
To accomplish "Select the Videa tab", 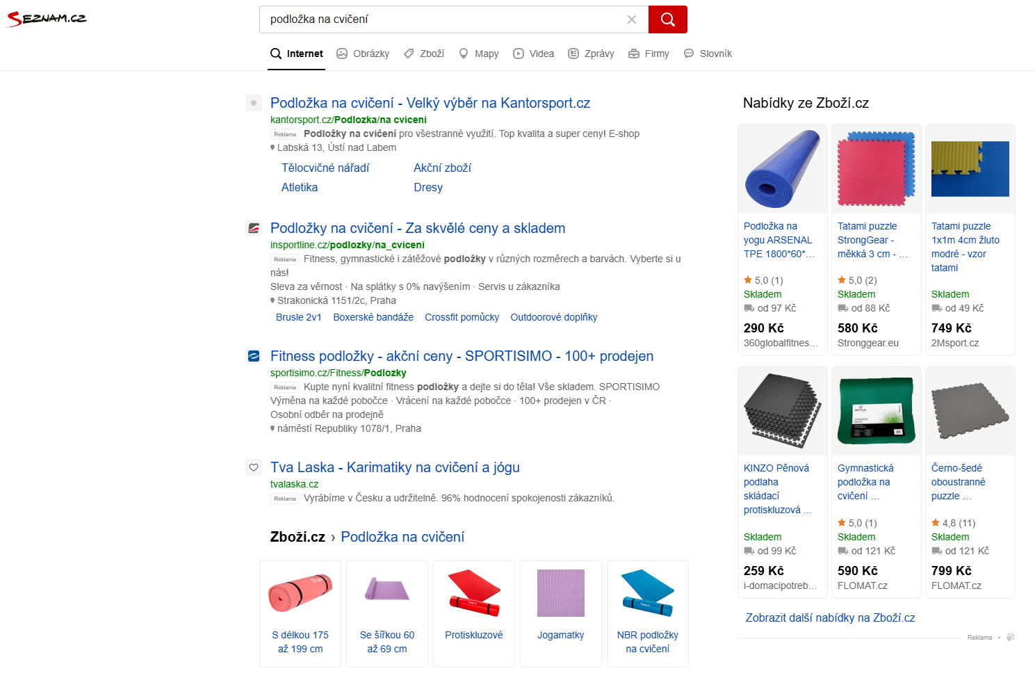I will click(x=534, y=54).
